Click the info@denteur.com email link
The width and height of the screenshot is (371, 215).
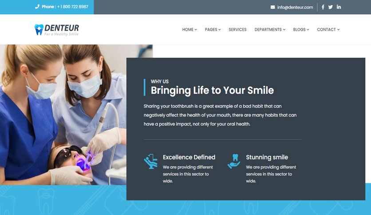click(295, 8)
